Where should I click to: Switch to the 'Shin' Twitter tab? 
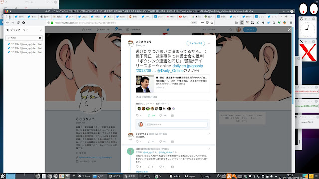(247, 16)
